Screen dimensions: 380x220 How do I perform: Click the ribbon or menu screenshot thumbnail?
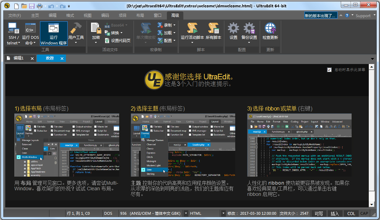[x=299, y=145]
